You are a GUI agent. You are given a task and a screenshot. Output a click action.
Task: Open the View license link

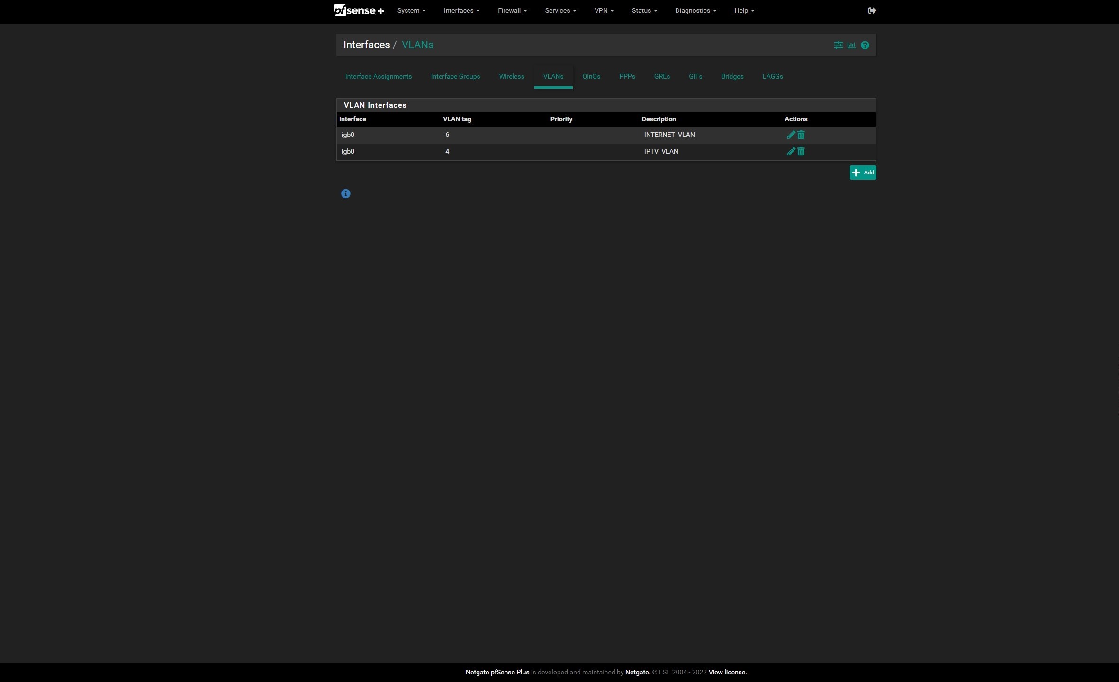[x=727, y=672]
